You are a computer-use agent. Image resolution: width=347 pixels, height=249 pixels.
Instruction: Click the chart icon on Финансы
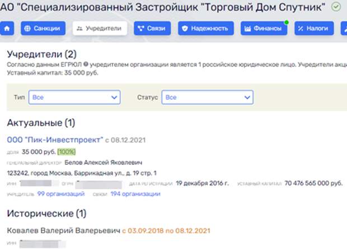coord(247,28)
